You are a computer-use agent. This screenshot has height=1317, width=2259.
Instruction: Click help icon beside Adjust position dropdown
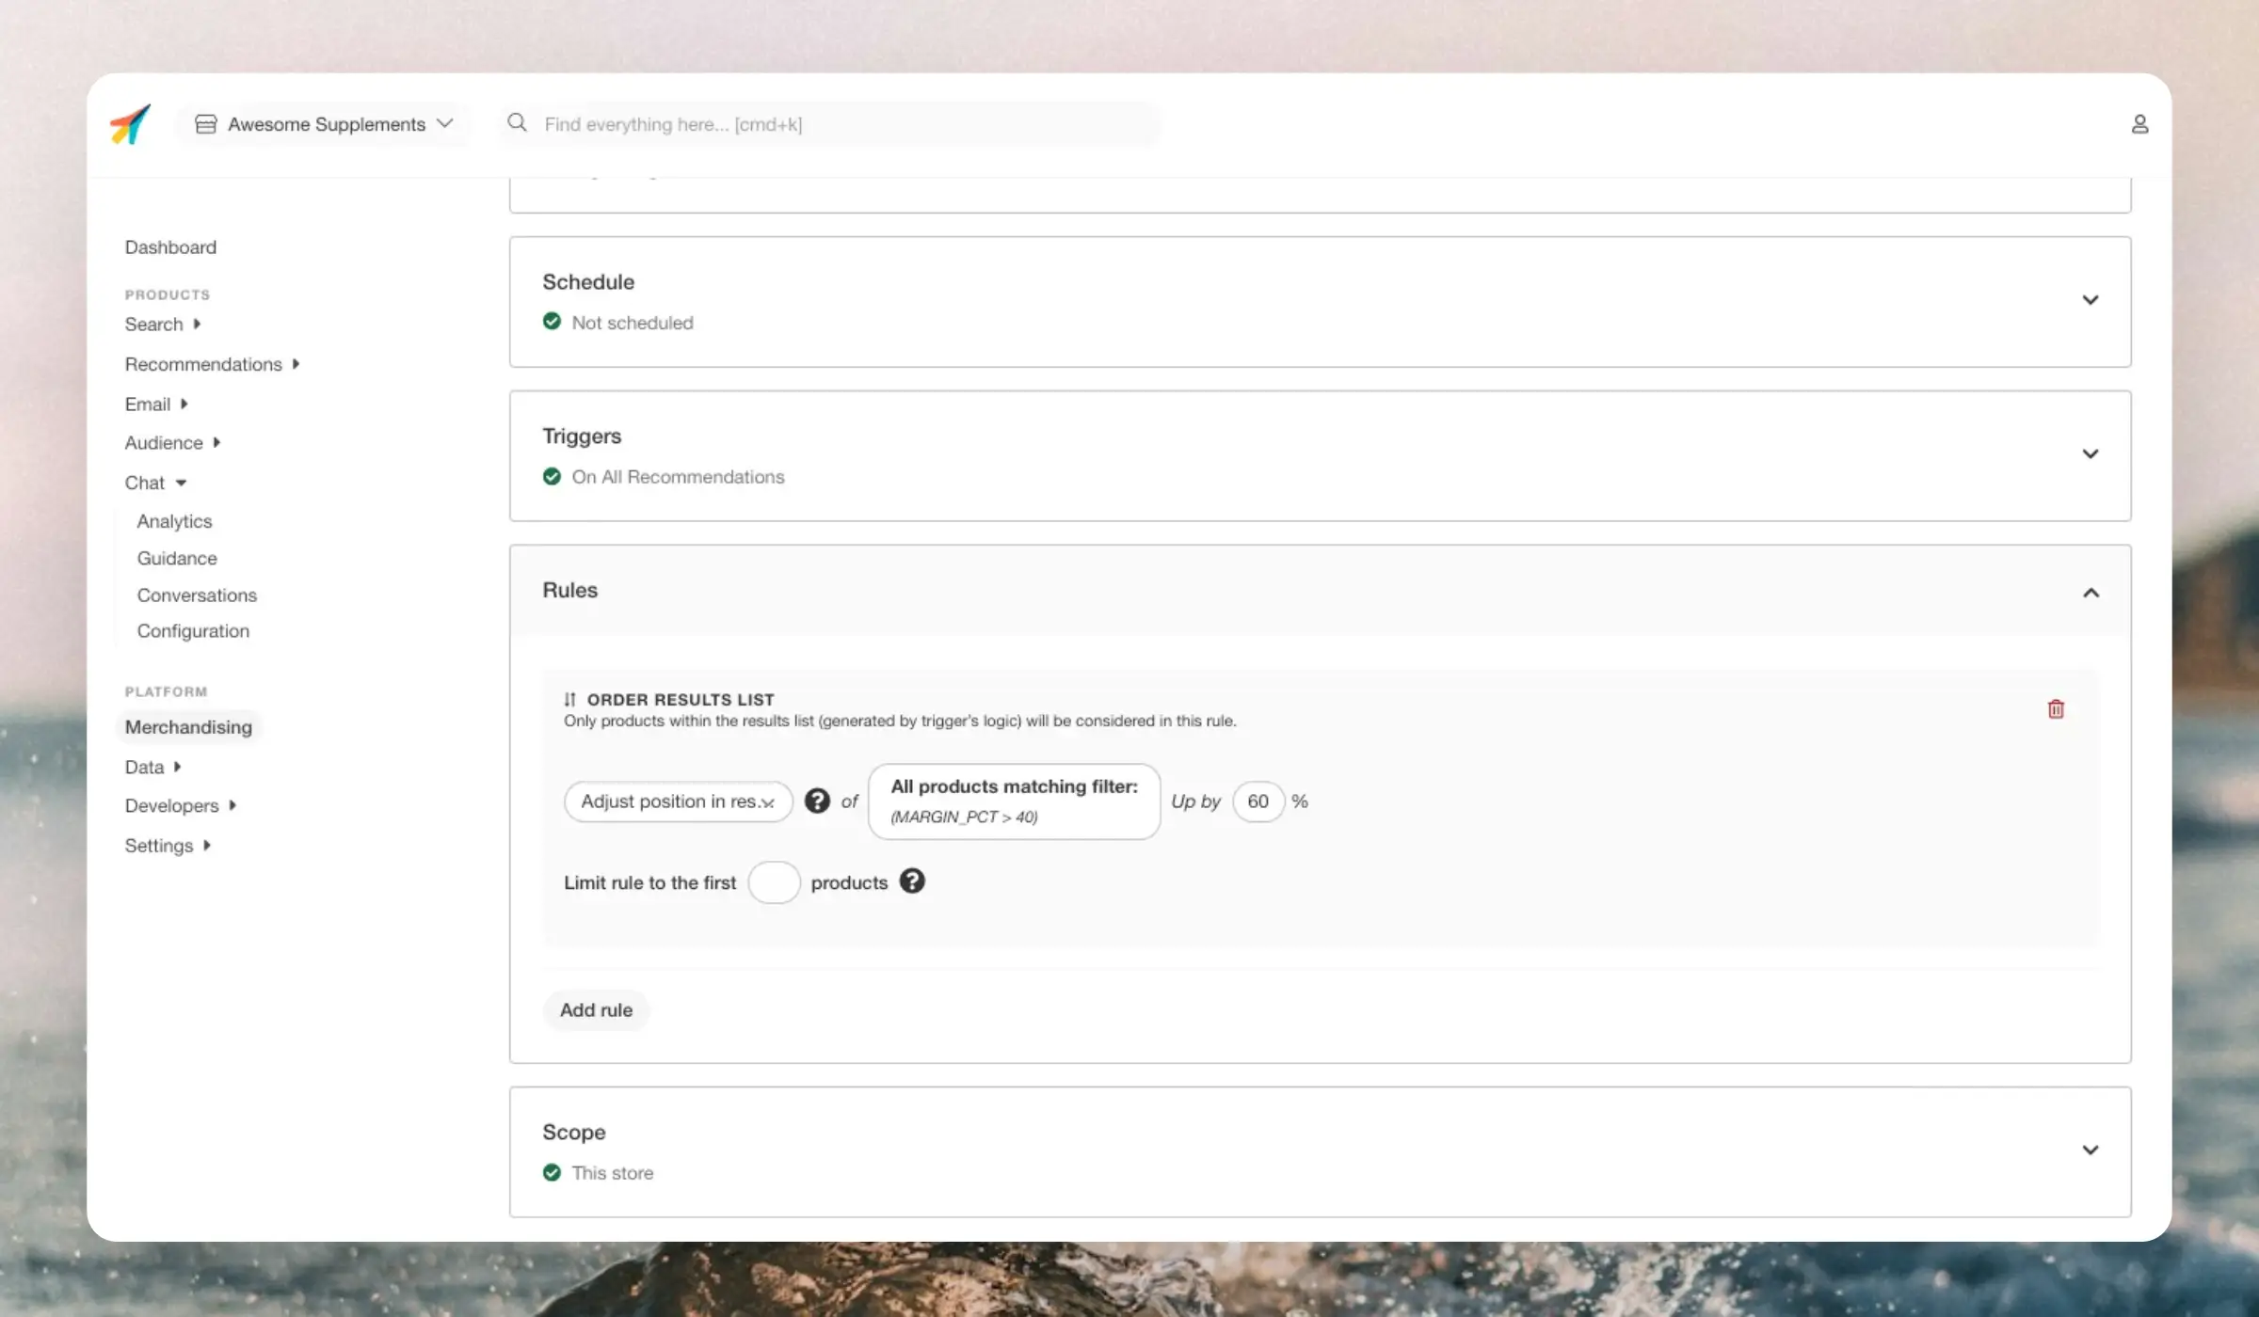click(x=817, y=801)
